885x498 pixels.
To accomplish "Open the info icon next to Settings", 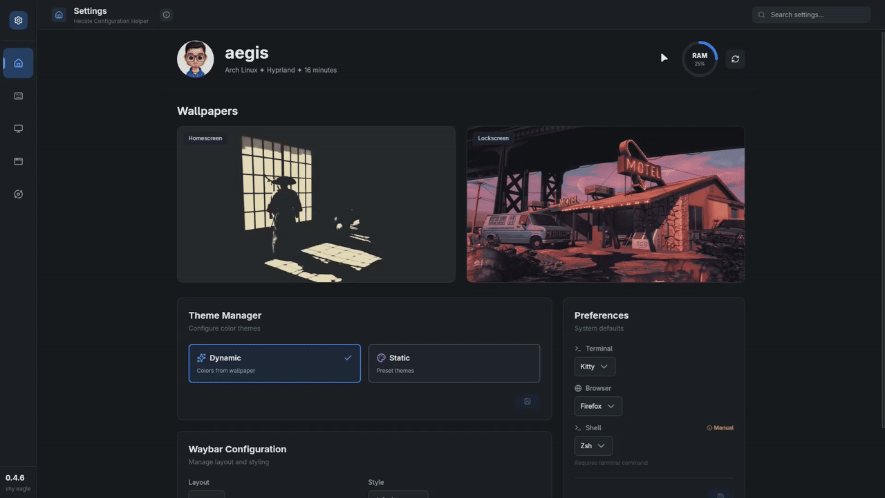I will coord(166,15).
